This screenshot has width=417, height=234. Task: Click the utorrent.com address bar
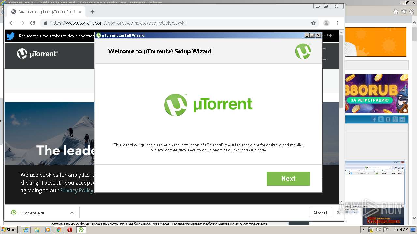click(x=179, y=23)
